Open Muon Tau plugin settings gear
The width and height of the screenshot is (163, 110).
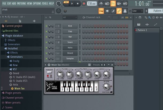[49, 65]
